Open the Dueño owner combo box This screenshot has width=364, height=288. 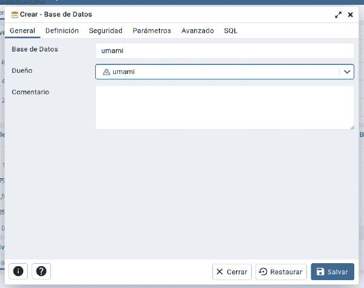(x=224, y=72)
